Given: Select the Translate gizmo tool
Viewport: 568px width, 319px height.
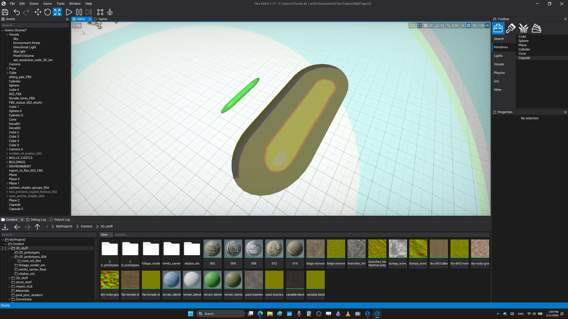Looking at the screenshot, I should (38, 12).
